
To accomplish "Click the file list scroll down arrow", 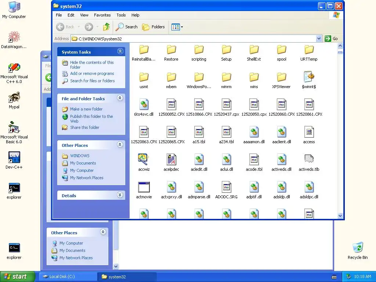I will 340,216.
